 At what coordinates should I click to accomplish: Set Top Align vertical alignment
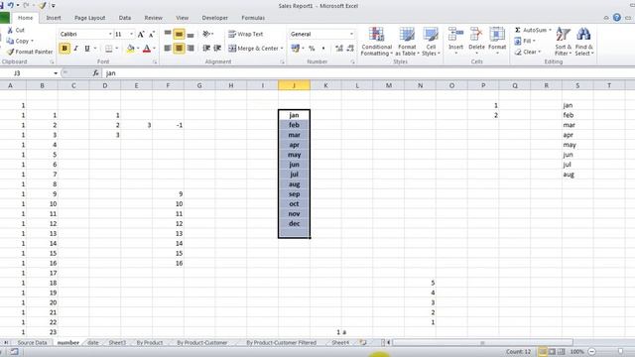coord(168,34)
